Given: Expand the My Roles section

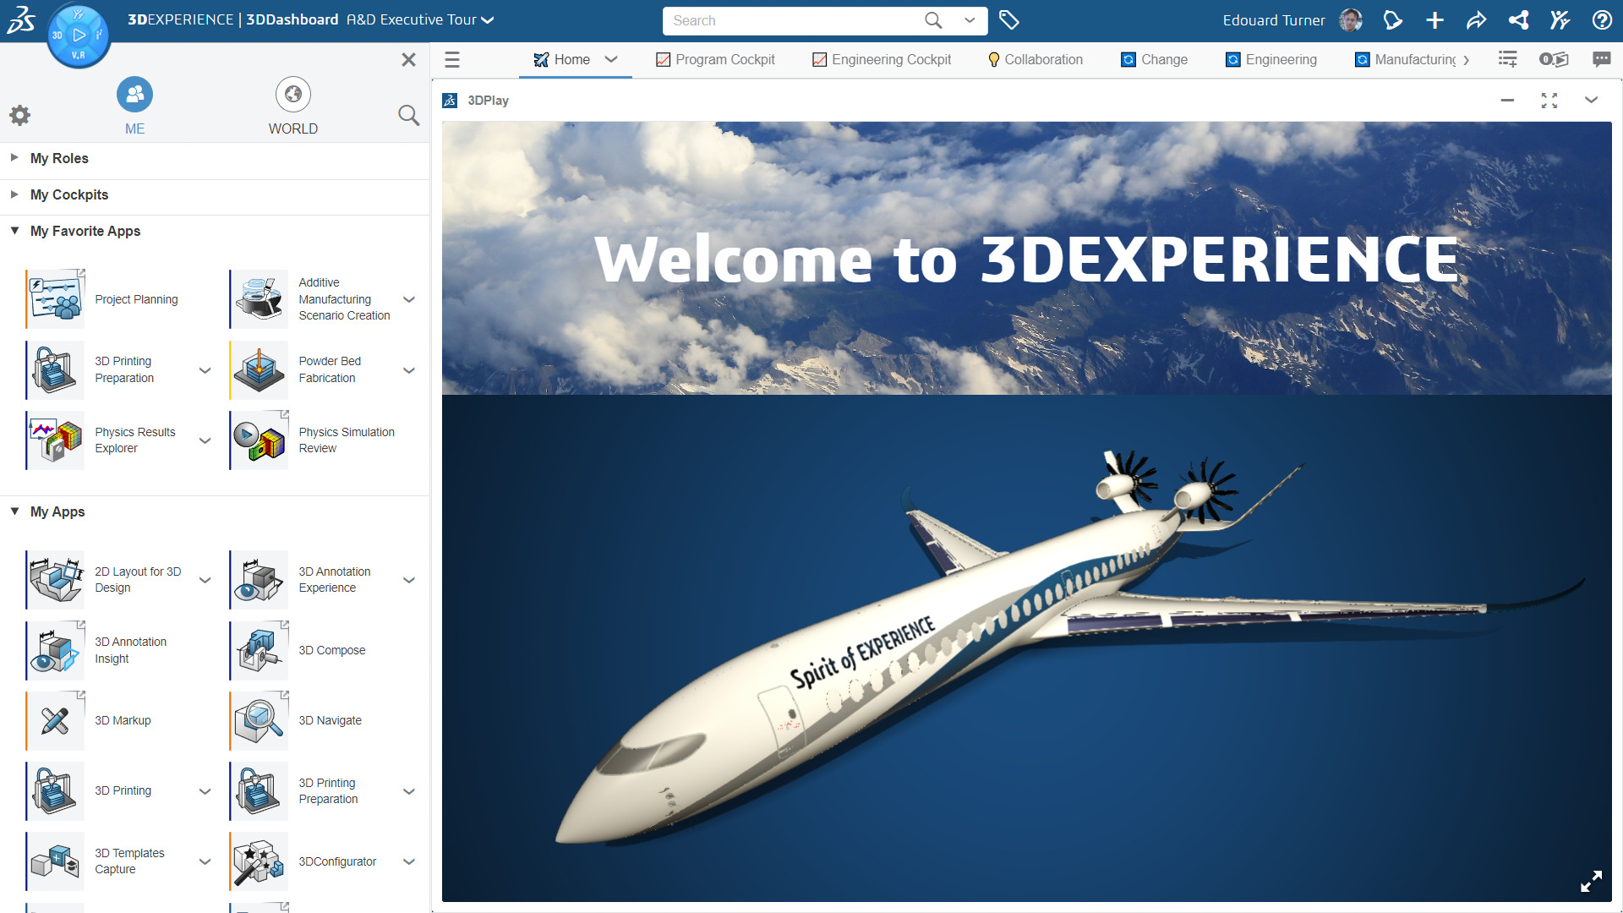Looking at the screenshot, I should click(14, 157).
